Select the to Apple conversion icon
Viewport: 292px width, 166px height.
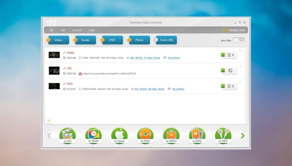click(119, 135)
